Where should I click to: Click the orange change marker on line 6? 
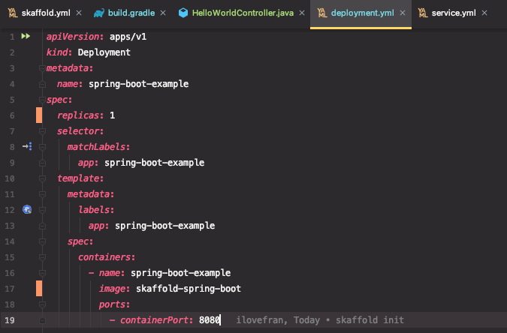[x=39, y=115]
